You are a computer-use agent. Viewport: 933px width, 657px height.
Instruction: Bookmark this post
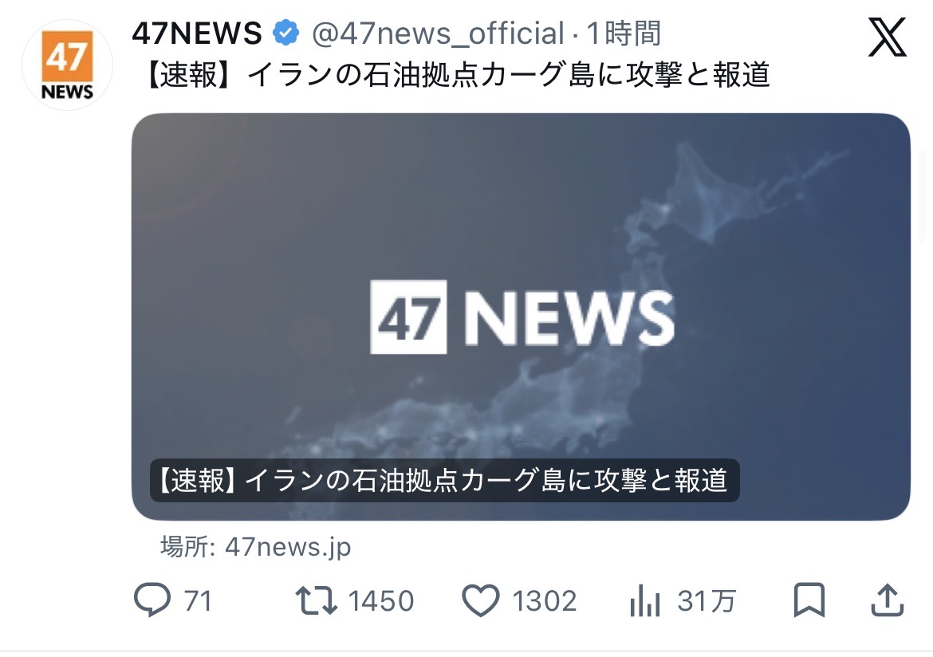(809, 600)
